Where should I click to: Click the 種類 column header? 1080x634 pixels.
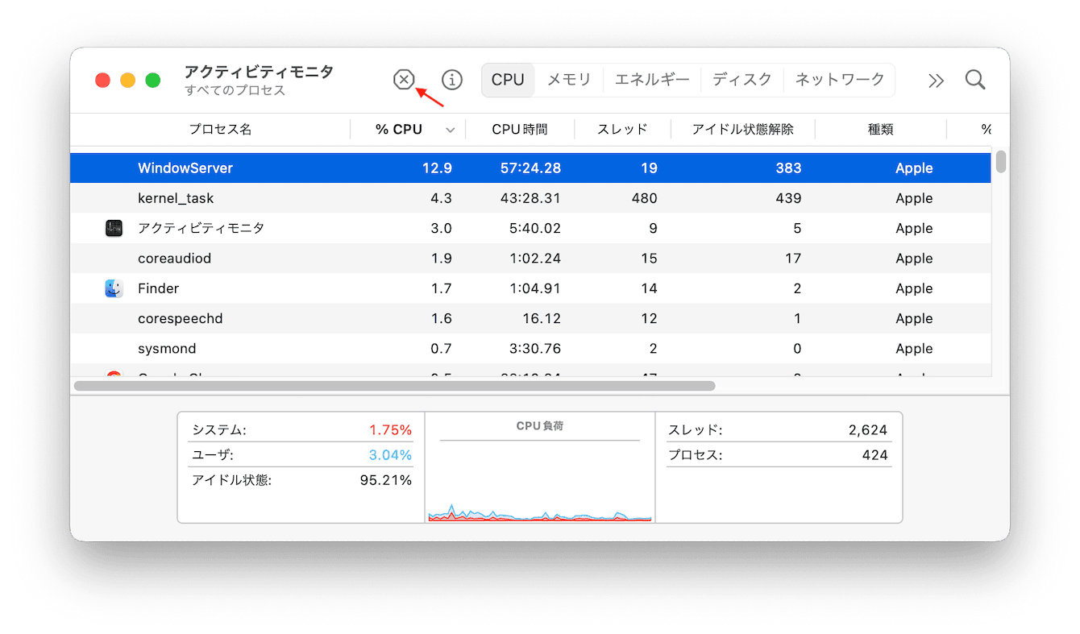coord(880,129)
